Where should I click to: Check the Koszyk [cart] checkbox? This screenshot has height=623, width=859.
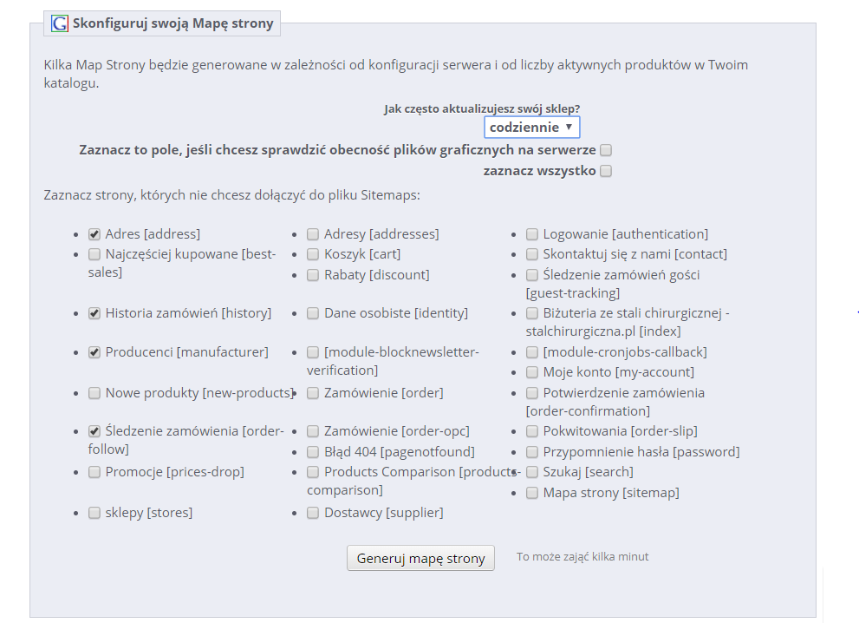click(x=313, y=254)
